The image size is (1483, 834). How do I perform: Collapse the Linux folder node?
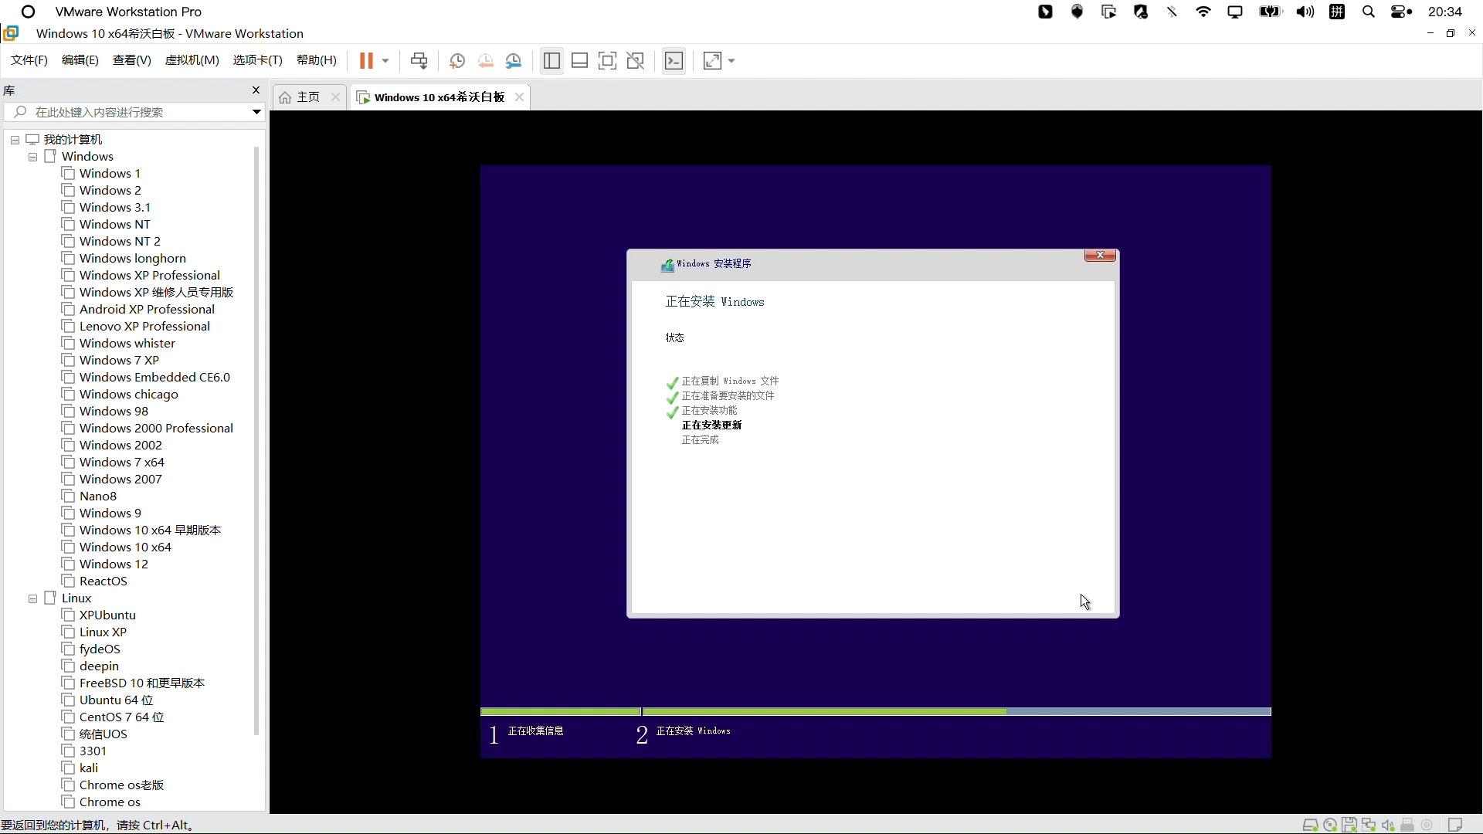click(x=32, y=598)
